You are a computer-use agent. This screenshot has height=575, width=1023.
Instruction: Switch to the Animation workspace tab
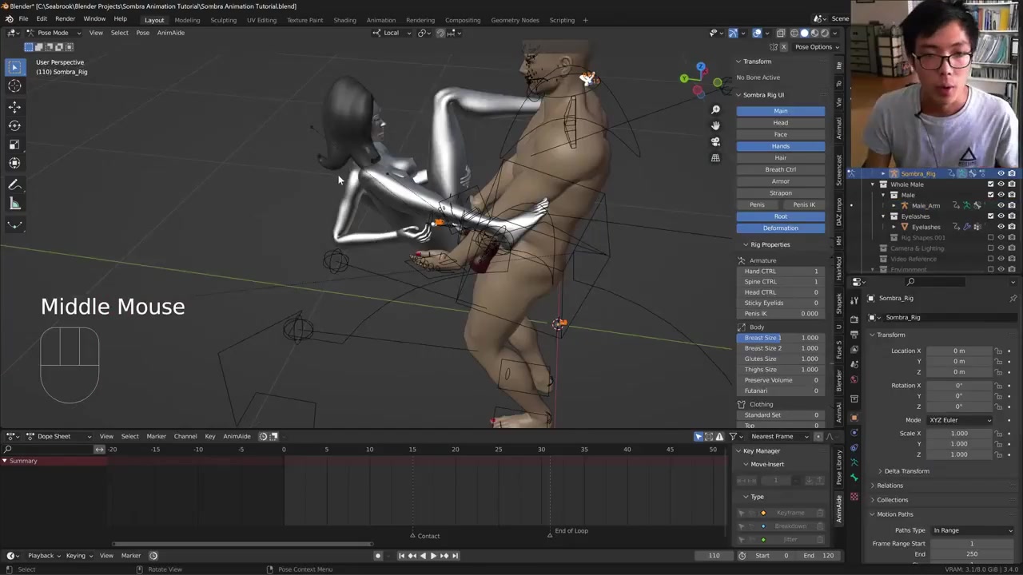tap(380, 20)
